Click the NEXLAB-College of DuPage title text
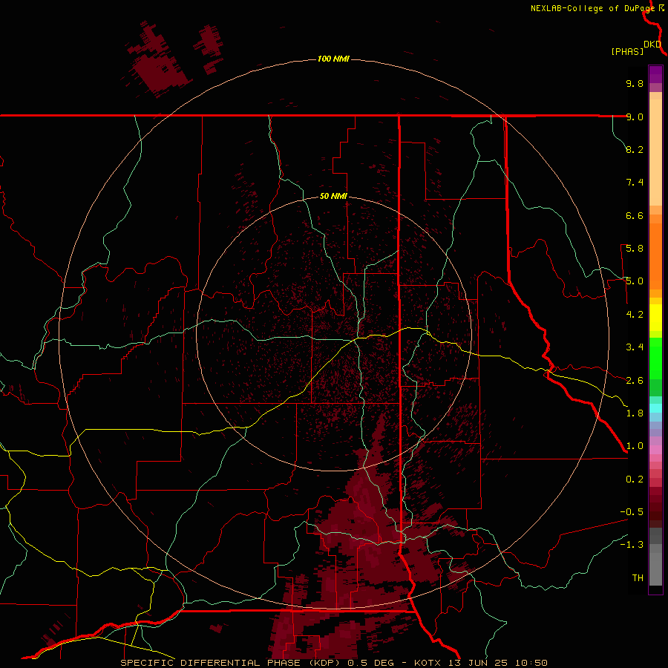The height and width of the screenshot is (668, 668). (592, 8)
